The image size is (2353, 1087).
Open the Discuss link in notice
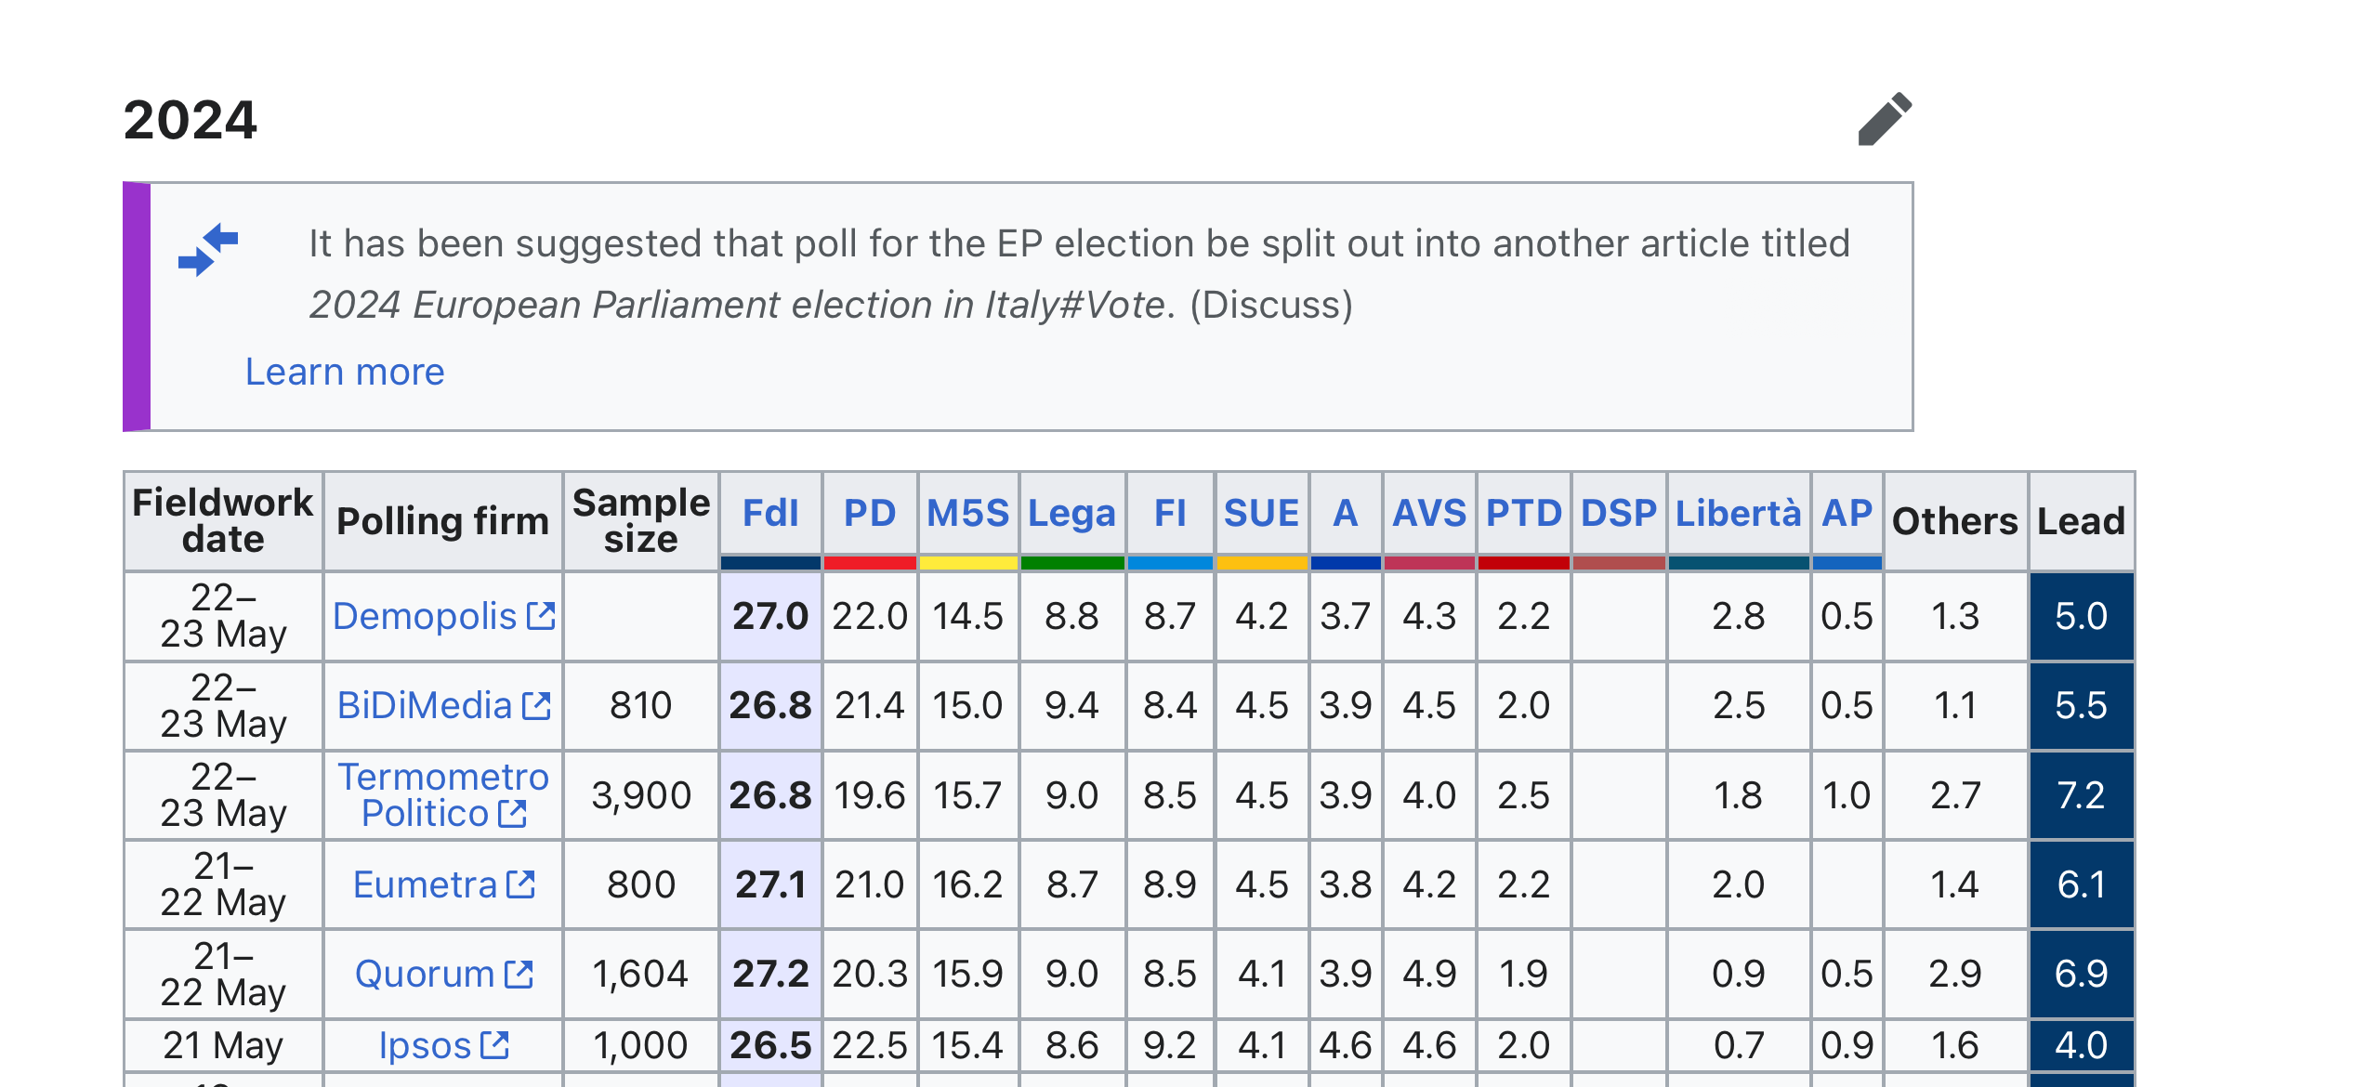coord(1271,305)
